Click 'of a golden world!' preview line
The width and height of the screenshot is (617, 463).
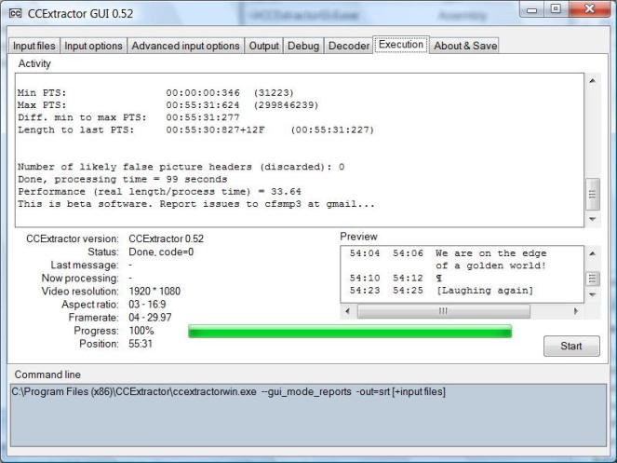(x=490, y=266)
